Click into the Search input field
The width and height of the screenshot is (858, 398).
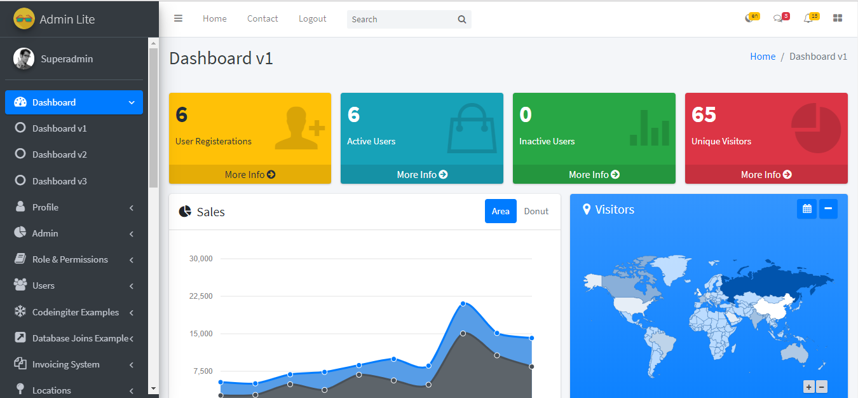tap(400, 19)
